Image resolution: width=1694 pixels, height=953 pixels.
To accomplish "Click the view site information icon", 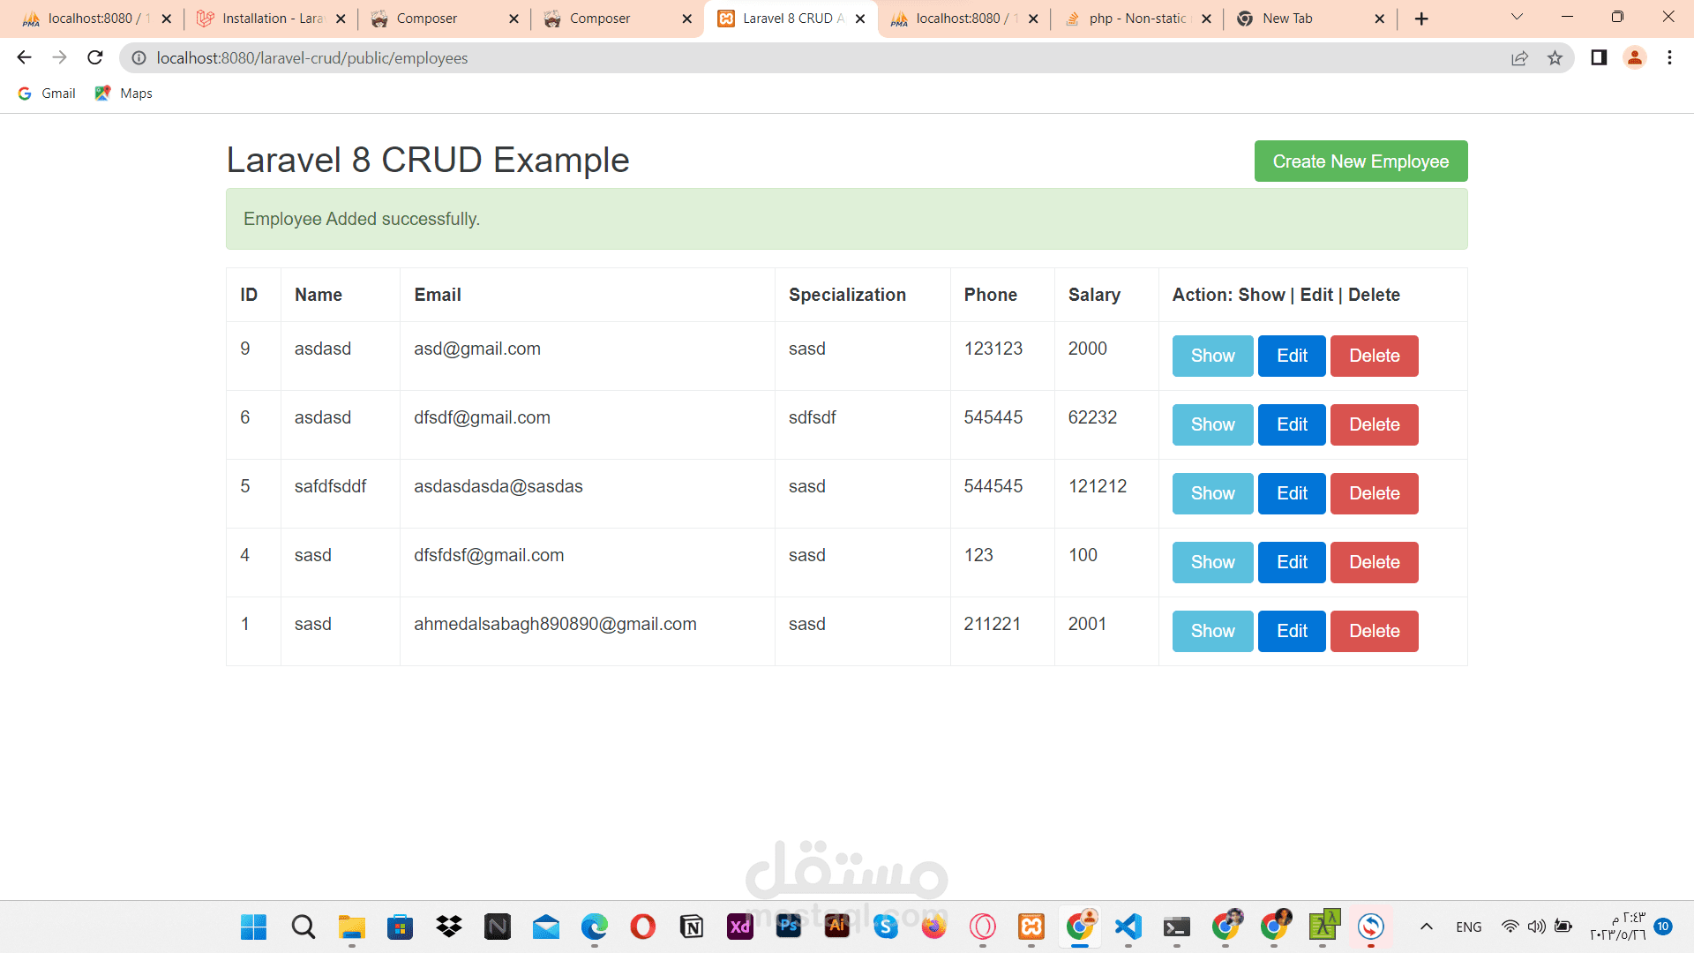I will (139, 58).
